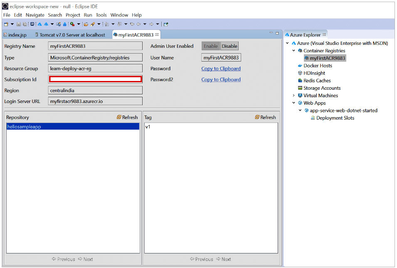This screenshot has width=397, height=268.
Task: Click the Storage Accounts icon
Action: (x=300, y=88)
